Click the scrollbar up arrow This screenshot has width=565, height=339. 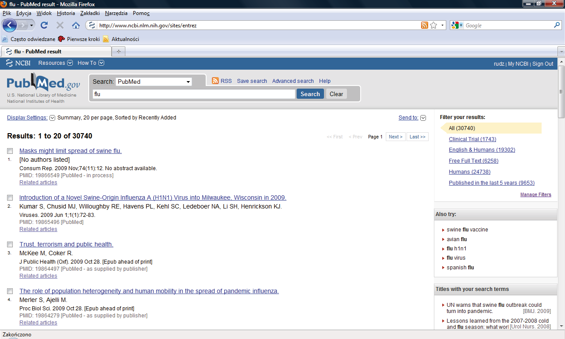click(561, 61)
